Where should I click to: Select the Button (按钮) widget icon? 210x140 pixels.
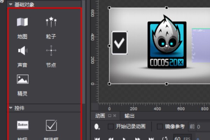(23, 125)
